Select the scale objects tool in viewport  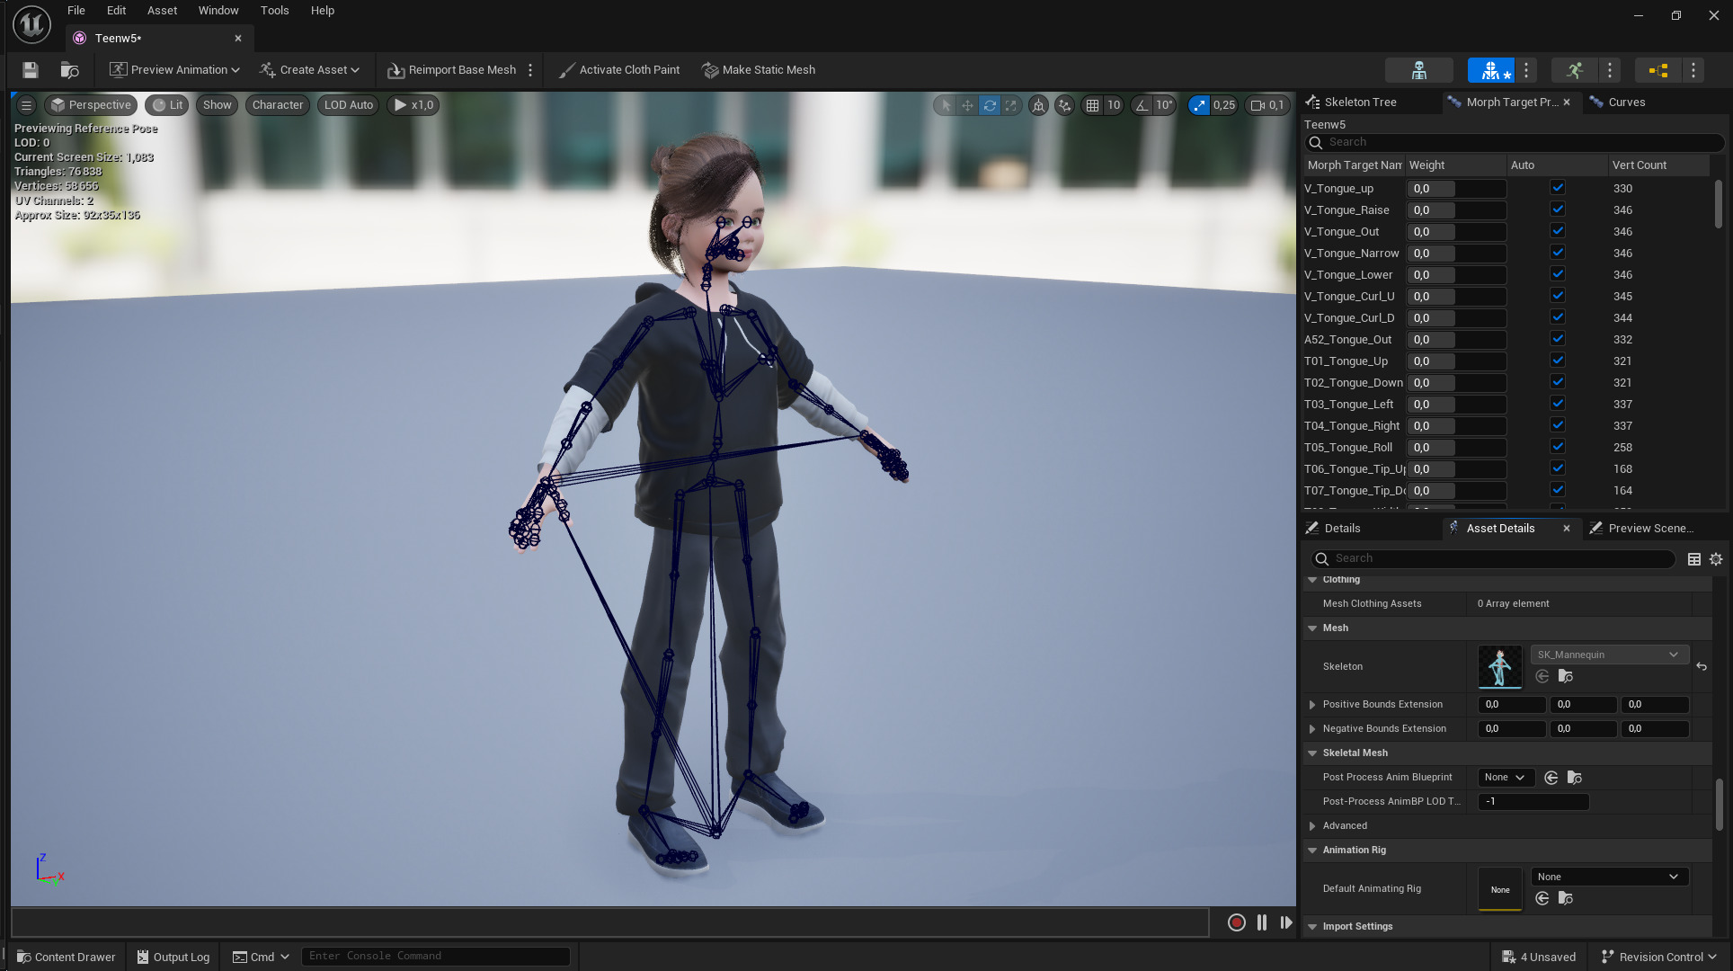tap(1011, 105)
